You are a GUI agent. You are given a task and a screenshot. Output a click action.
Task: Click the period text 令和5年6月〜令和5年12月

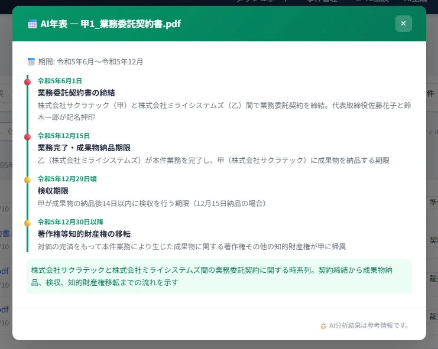100,61
